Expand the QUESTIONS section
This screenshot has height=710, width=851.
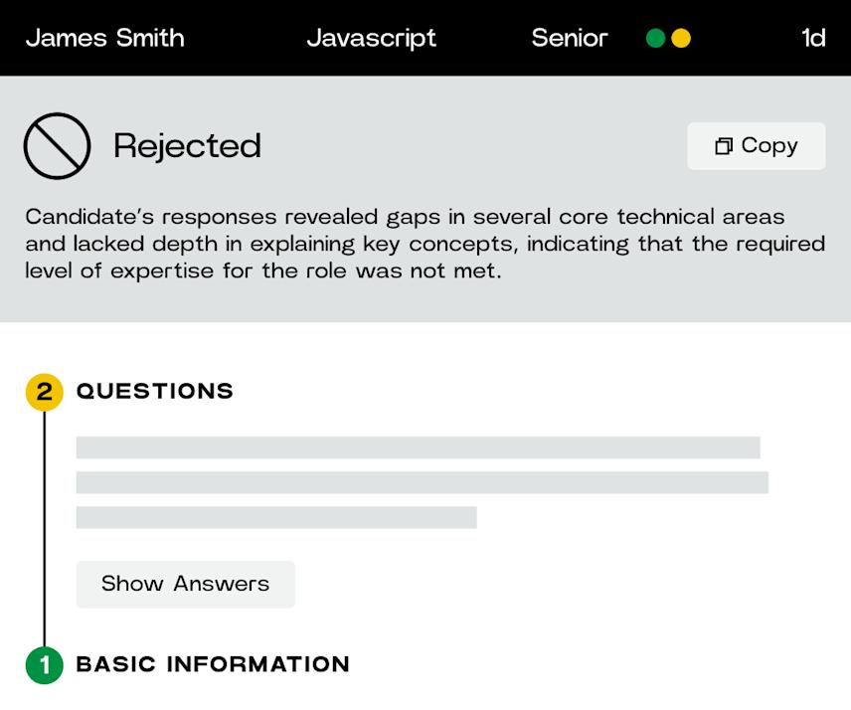point(155,392)
